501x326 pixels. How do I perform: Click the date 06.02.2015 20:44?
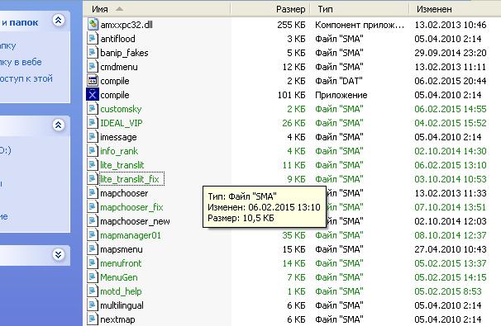(x=451, y=81)
